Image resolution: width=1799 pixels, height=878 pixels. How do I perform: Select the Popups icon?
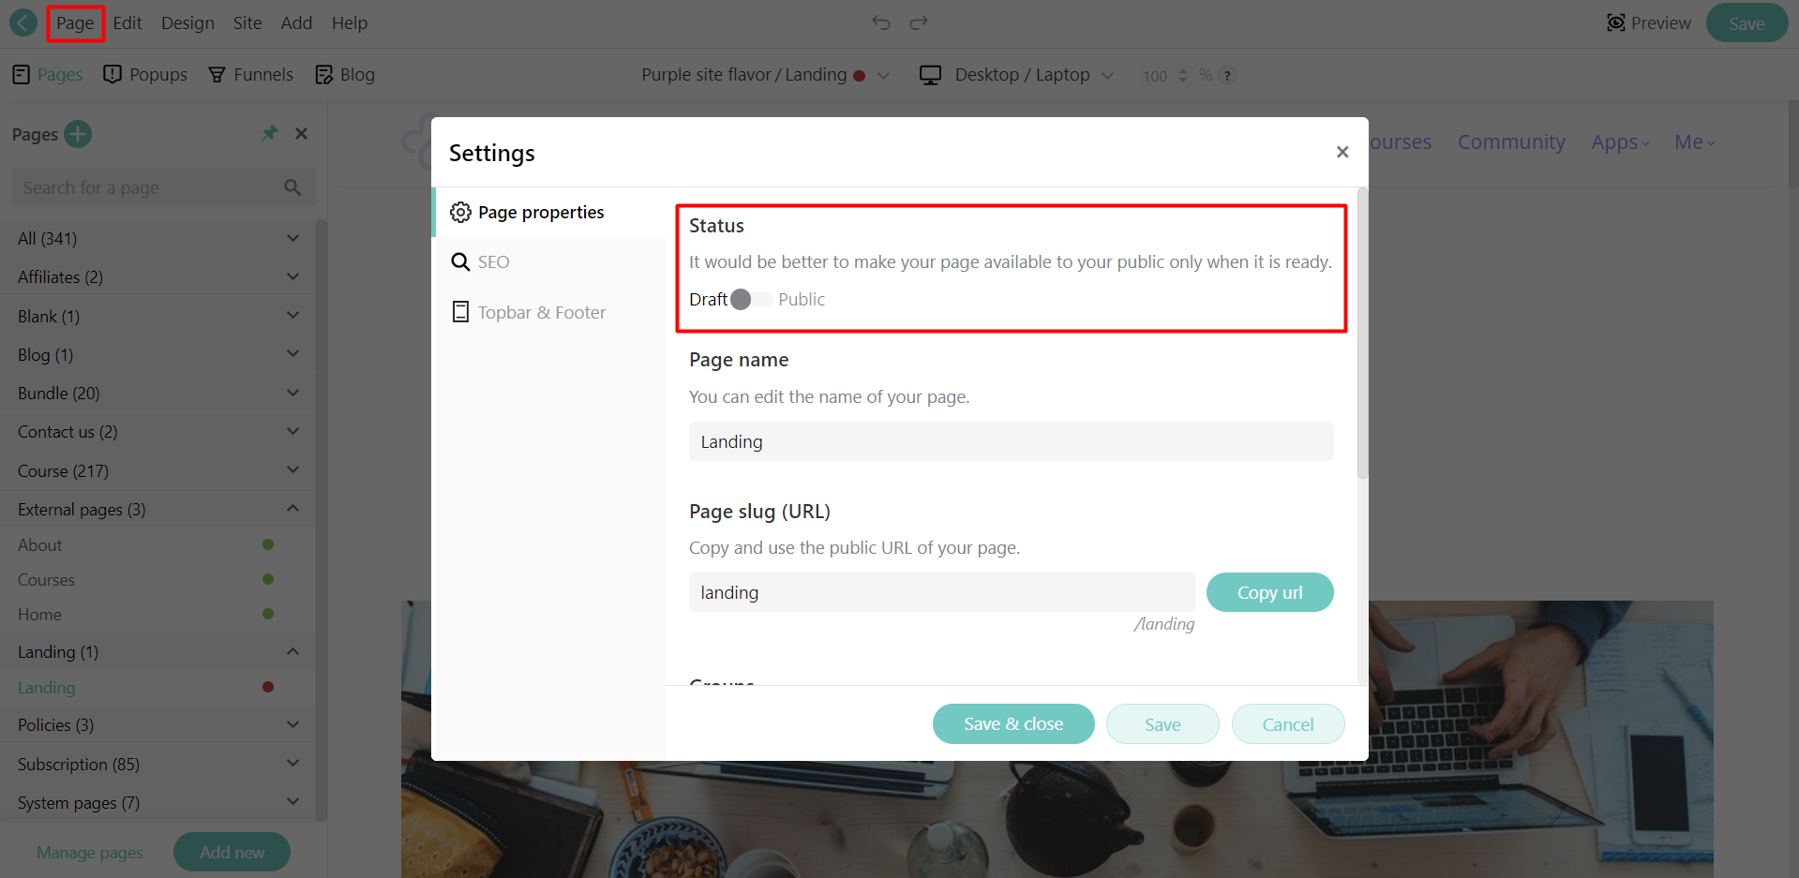click(x=112, y=73)
